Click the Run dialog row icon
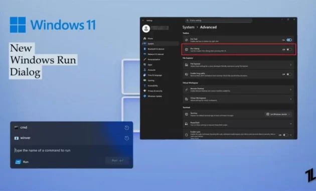 (x=187, y=49)
